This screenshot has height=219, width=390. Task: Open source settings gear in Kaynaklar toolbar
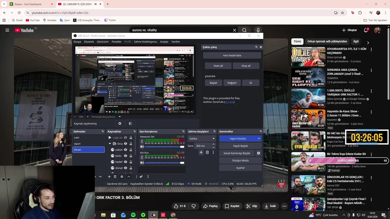122,177
